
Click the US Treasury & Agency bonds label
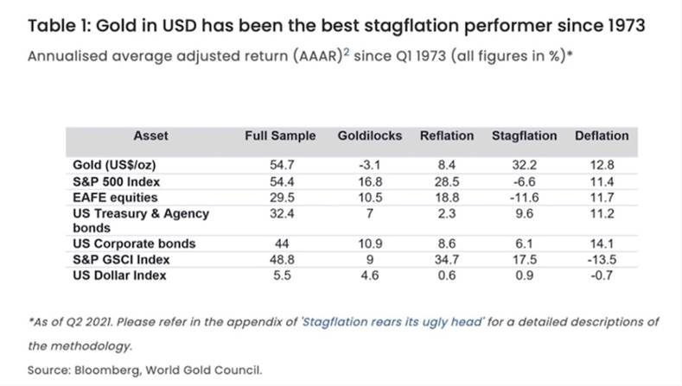142,220
